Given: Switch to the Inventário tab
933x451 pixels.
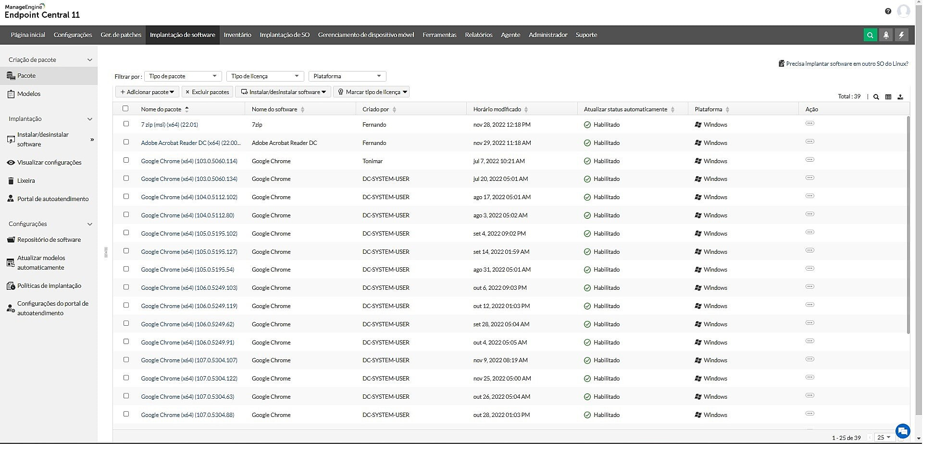Looking at the screenshot, I should coord(237,35).
